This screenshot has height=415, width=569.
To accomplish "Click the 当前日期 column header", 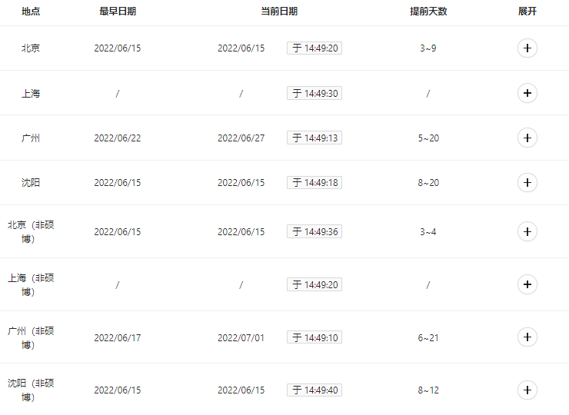I will coord(279,12).
